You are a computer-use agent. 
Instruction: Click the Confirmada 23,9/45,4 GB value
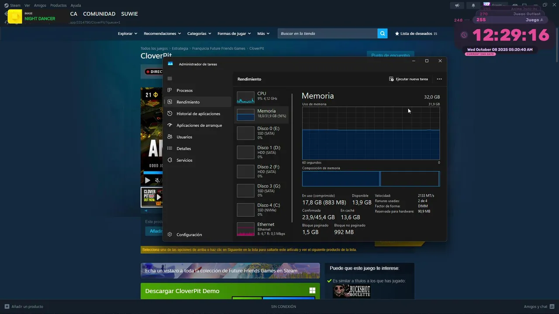coord(318,217)
